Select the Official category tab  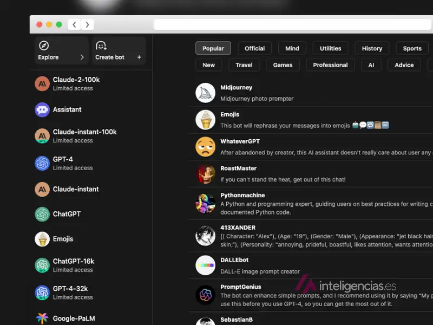254,48
